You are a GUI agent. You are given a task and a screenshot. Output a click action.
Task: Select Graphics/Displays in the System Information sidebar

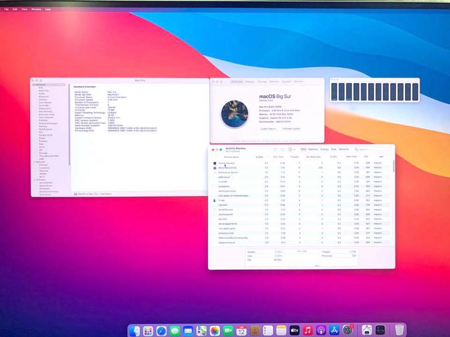point(48,124)
